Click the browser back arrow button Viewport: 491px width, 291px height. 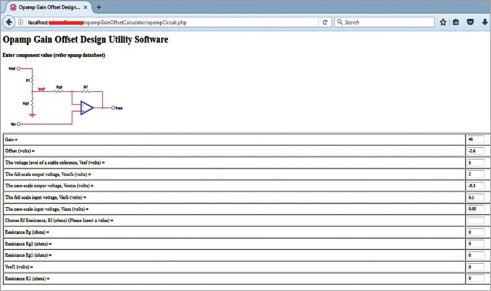click(x=9, y=22)
